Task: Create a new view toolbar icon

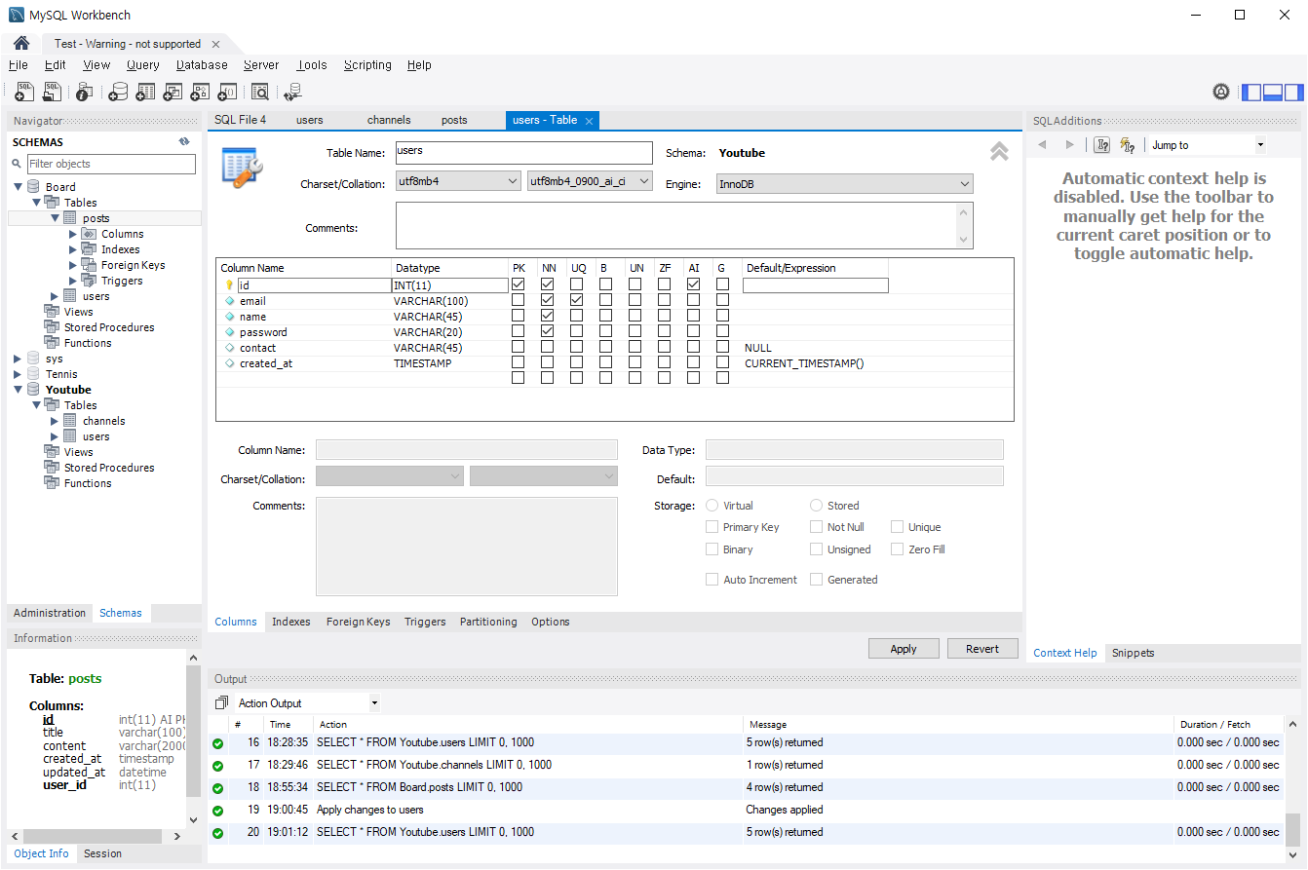Action: (173, 92)
